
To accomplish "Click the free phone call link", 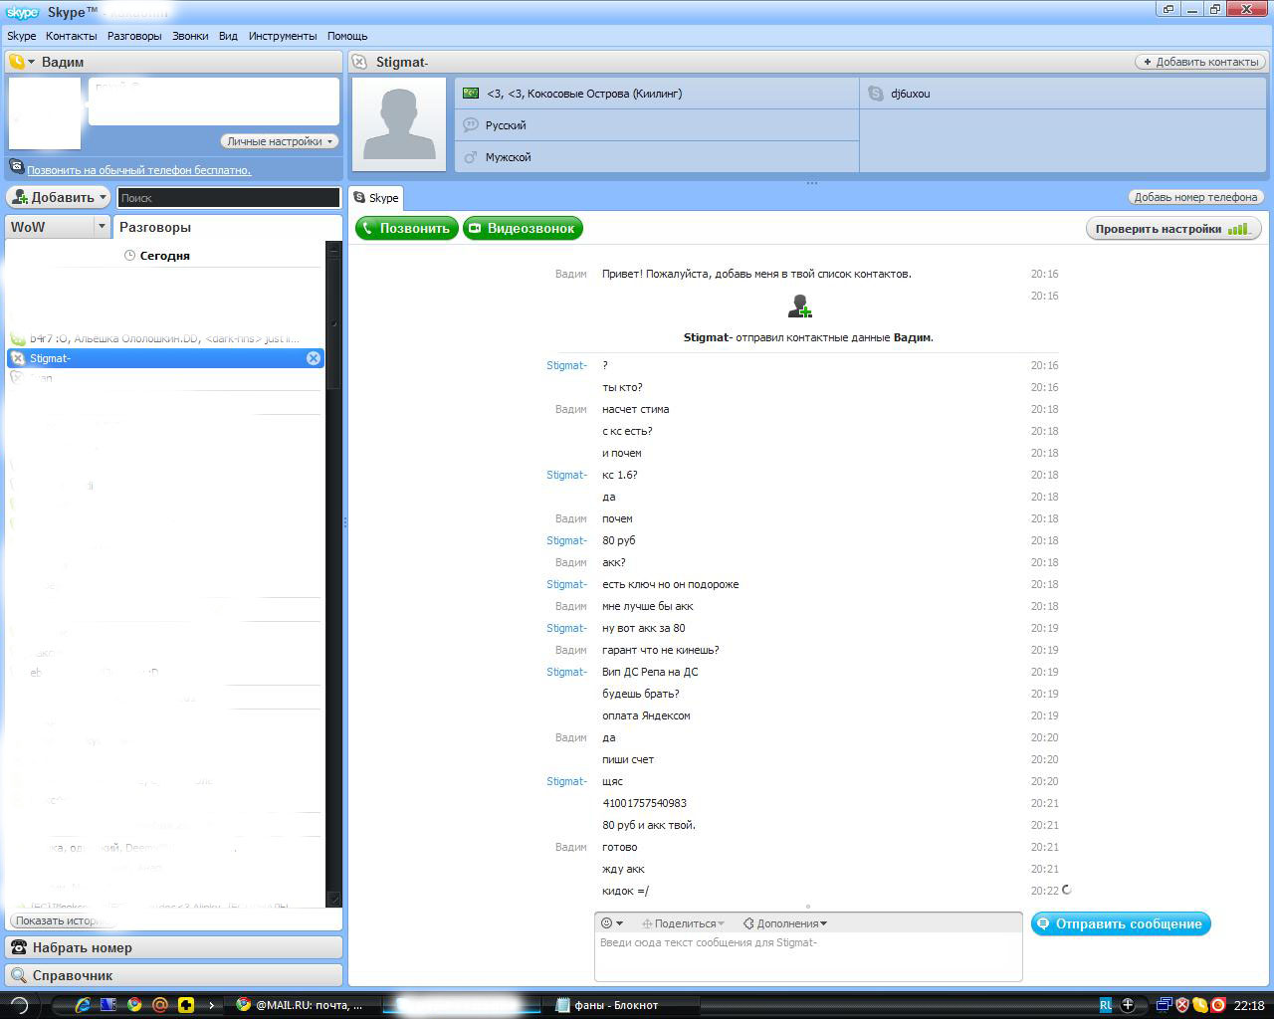I will [138, 170].
